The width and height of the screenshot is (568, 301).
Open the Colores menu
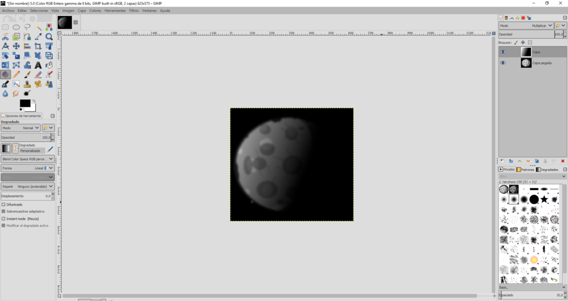click(x=95, y=11)
